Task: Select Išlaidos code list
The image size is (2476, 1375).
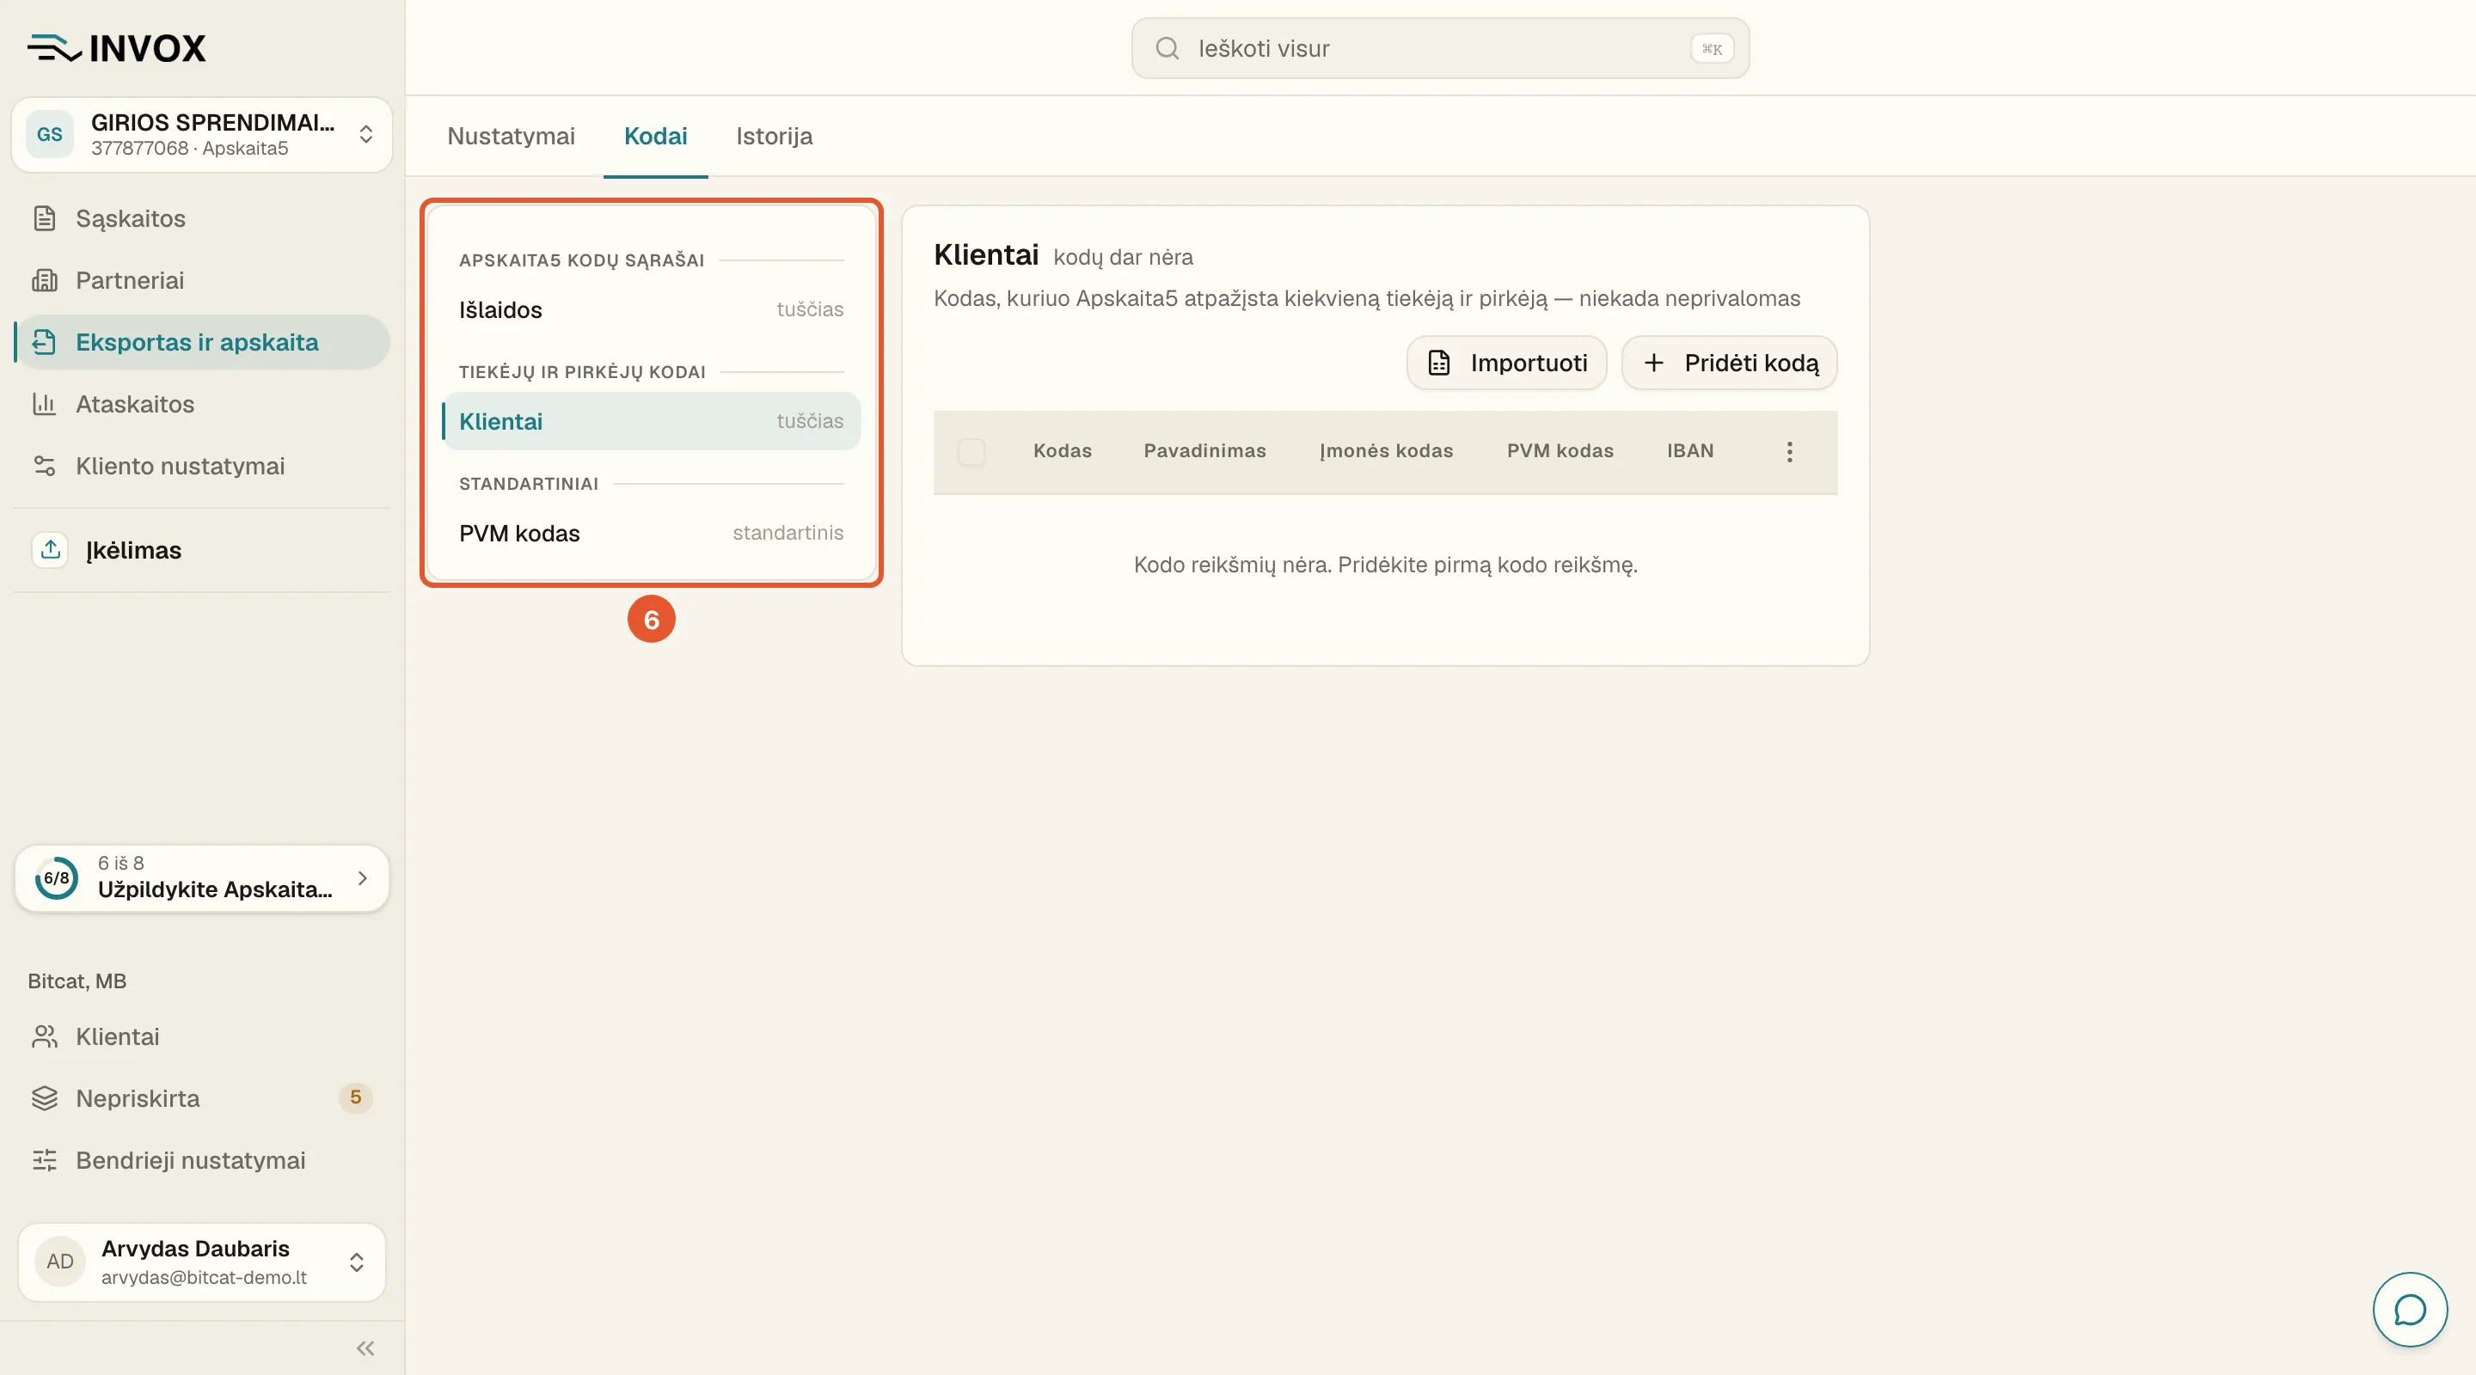Action: tap(651, 309)
